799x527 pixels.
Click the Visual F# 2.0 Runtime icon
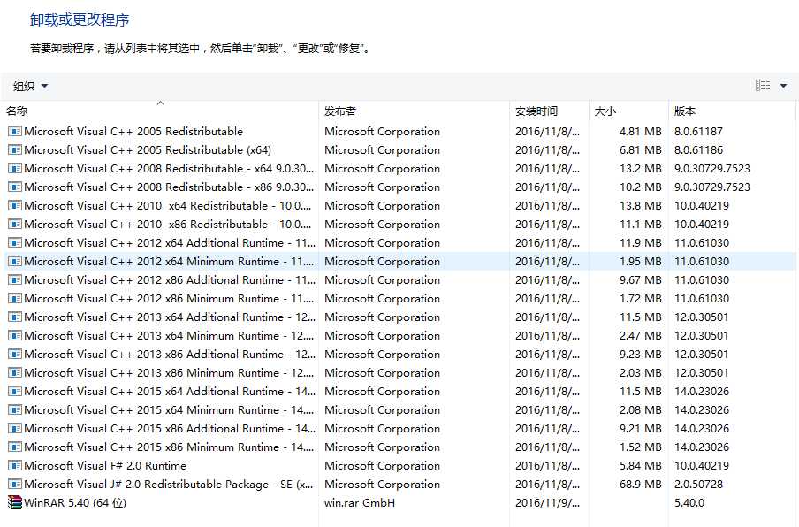coord(15,466)
